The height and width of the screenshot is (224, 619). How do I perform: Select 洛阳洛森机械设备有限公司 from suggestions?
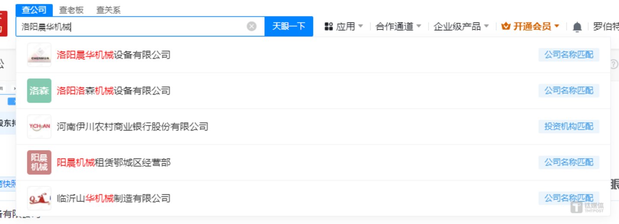[114, 90]
